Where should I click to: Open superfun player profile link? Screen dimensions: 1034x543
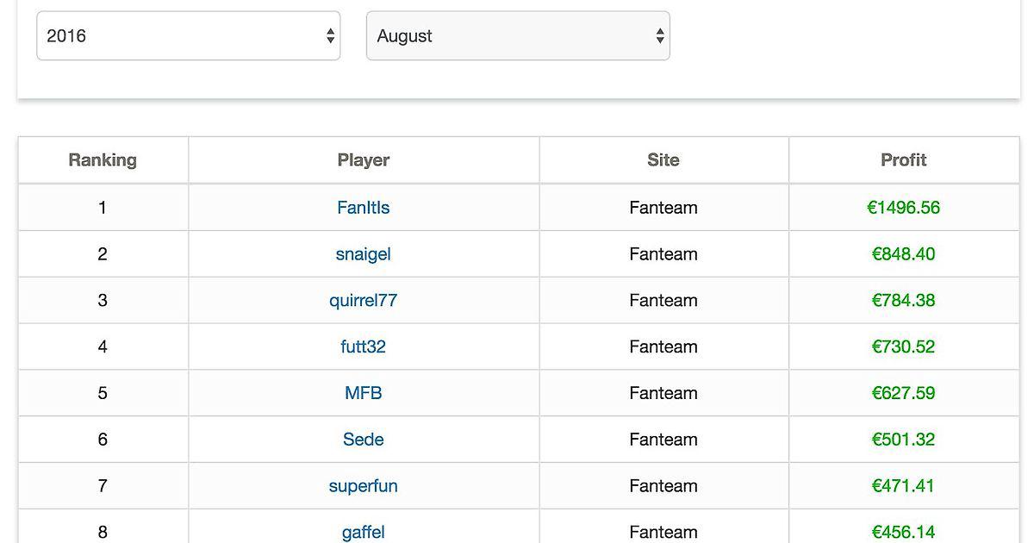tap(363, 486)
